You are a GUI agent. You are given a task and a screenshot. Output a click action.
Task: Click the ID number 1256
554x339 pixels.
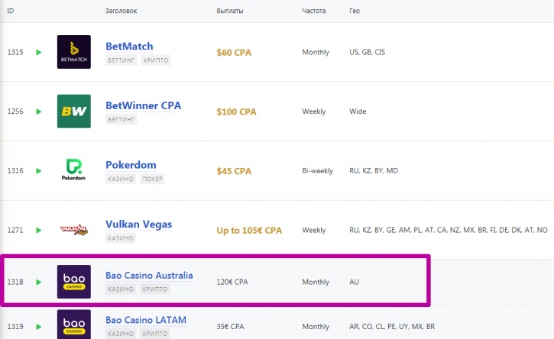(x=15, y=111)
